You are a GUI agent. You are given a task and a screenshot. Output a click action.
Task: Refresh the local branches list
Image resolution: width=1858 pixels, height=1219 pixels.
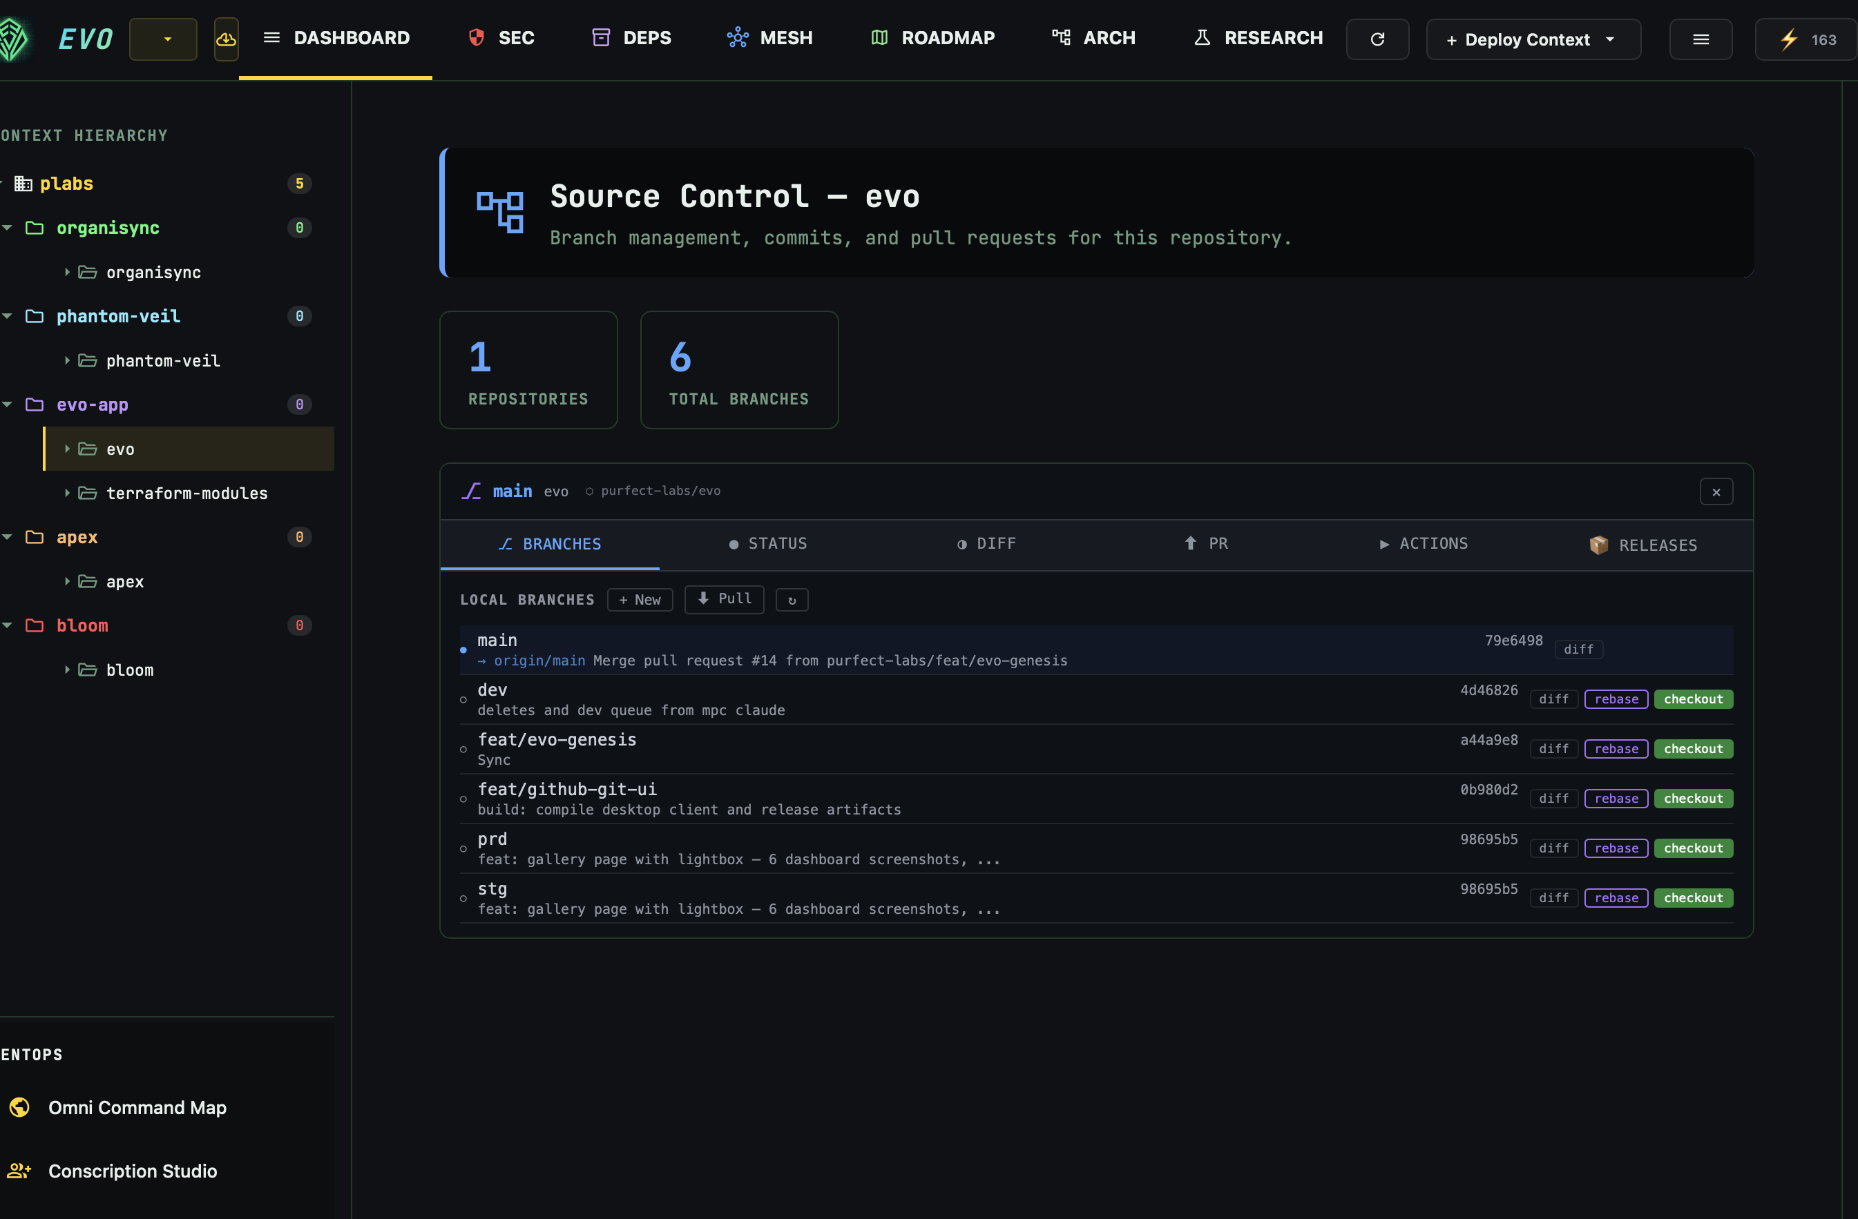pyautogui.click(x=792, y=599)
